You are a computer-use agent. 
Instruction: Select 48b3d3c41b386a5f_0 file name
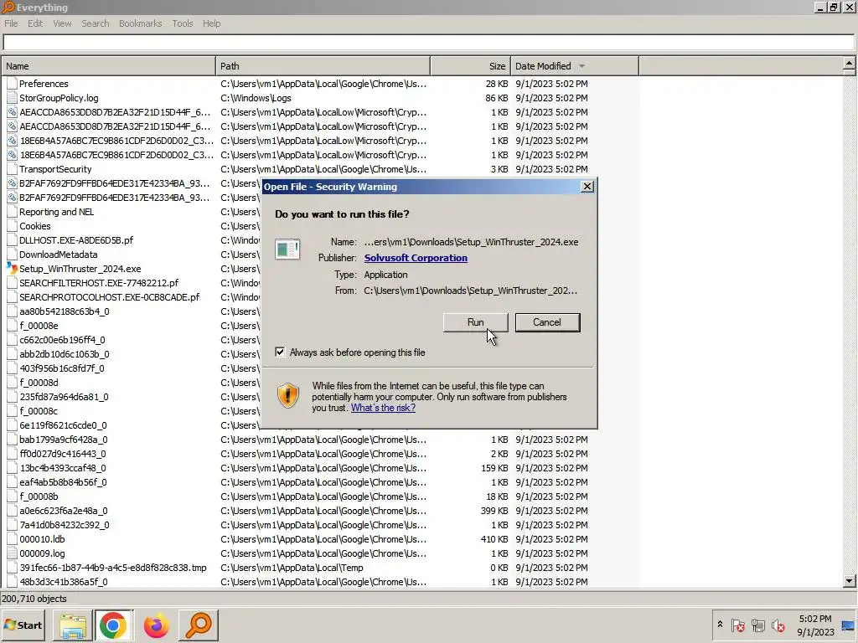click(64, 582)
